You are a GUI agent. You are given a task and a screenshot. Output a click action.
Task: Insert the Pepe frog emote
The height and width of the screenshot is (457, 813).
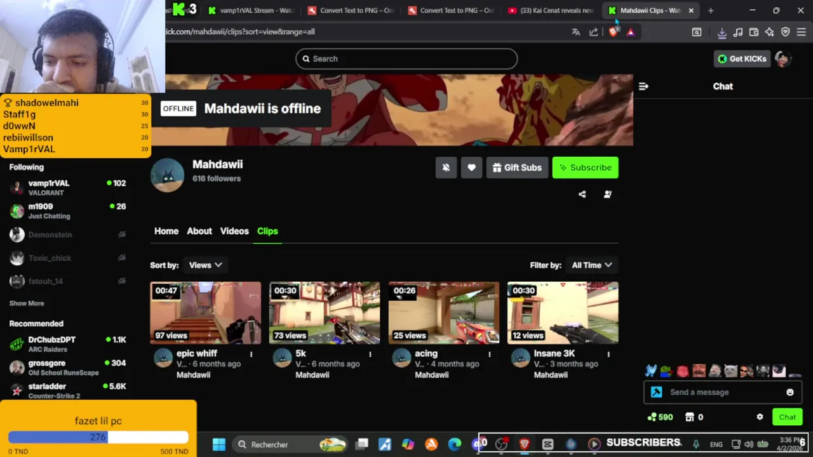666,371
